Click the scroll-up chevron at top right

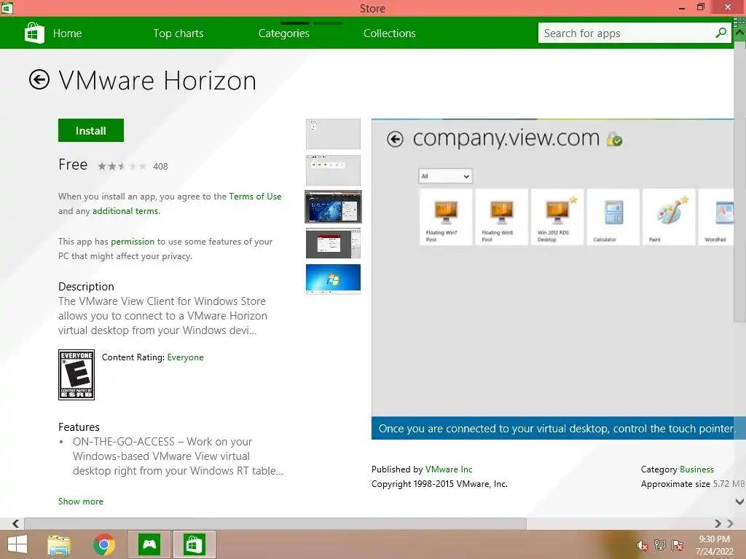[x=739, y=33]
